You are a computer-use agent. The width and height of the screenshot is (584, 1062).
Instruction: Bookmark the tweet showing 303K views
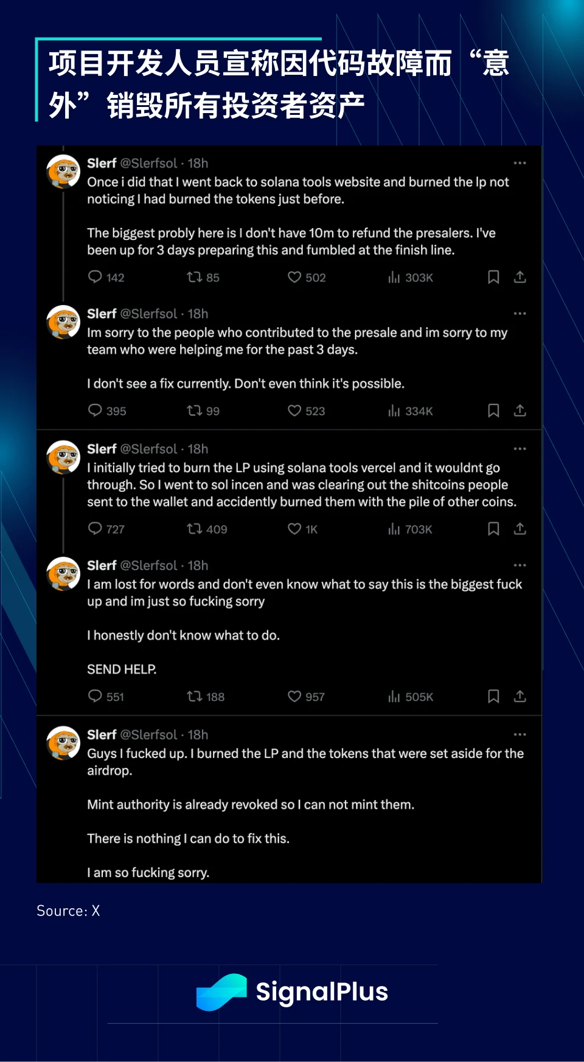pos(493,277)
